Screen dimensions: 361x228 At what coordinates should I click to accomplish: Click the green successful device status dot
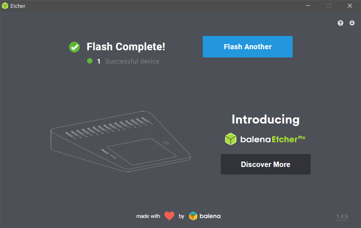point(90,61)
